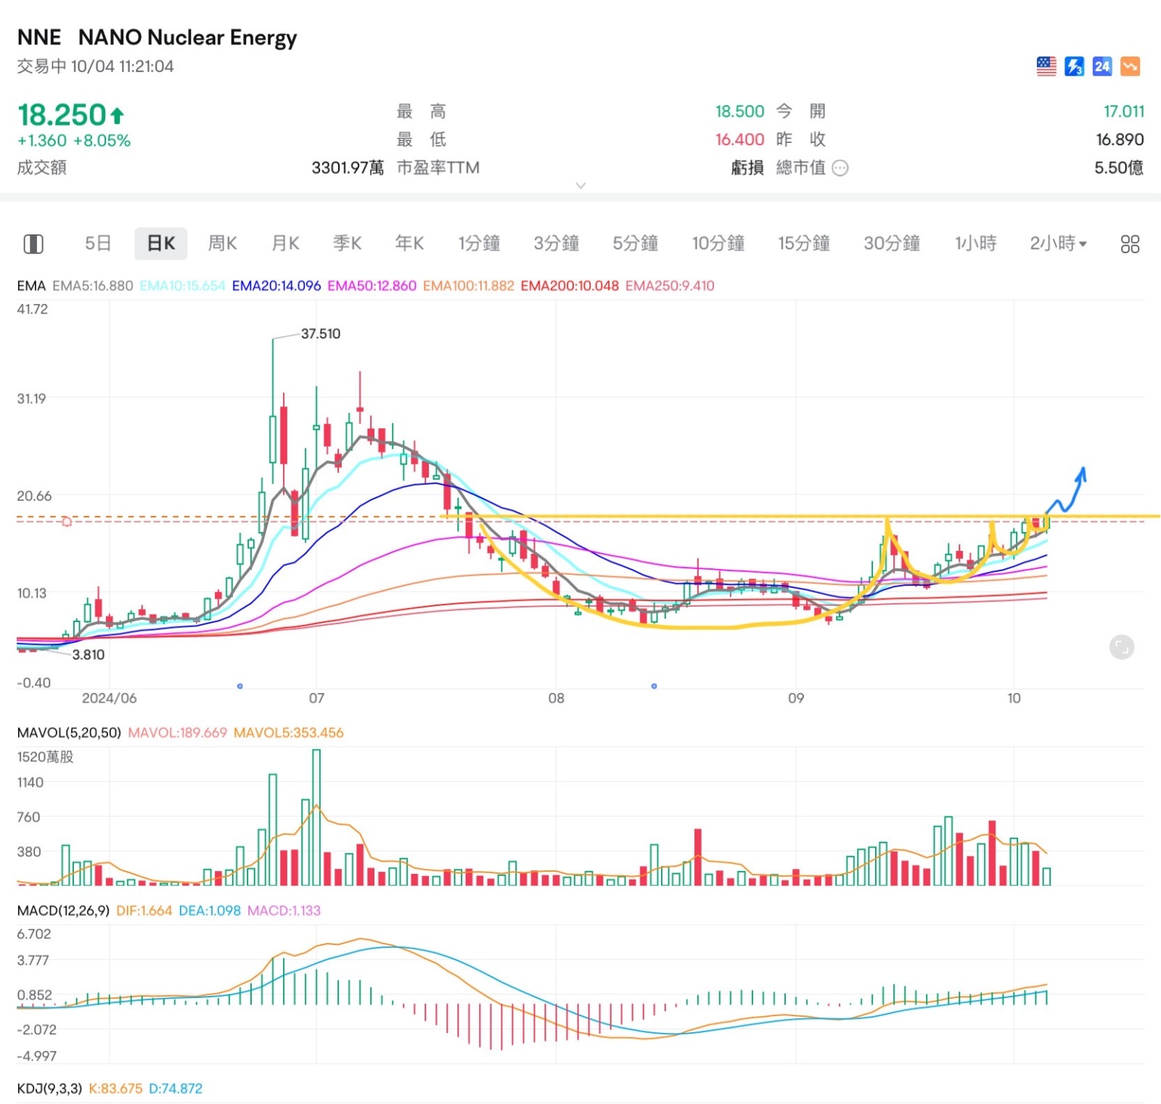Select the 日K daily candlestick tab

pos(161,243)
